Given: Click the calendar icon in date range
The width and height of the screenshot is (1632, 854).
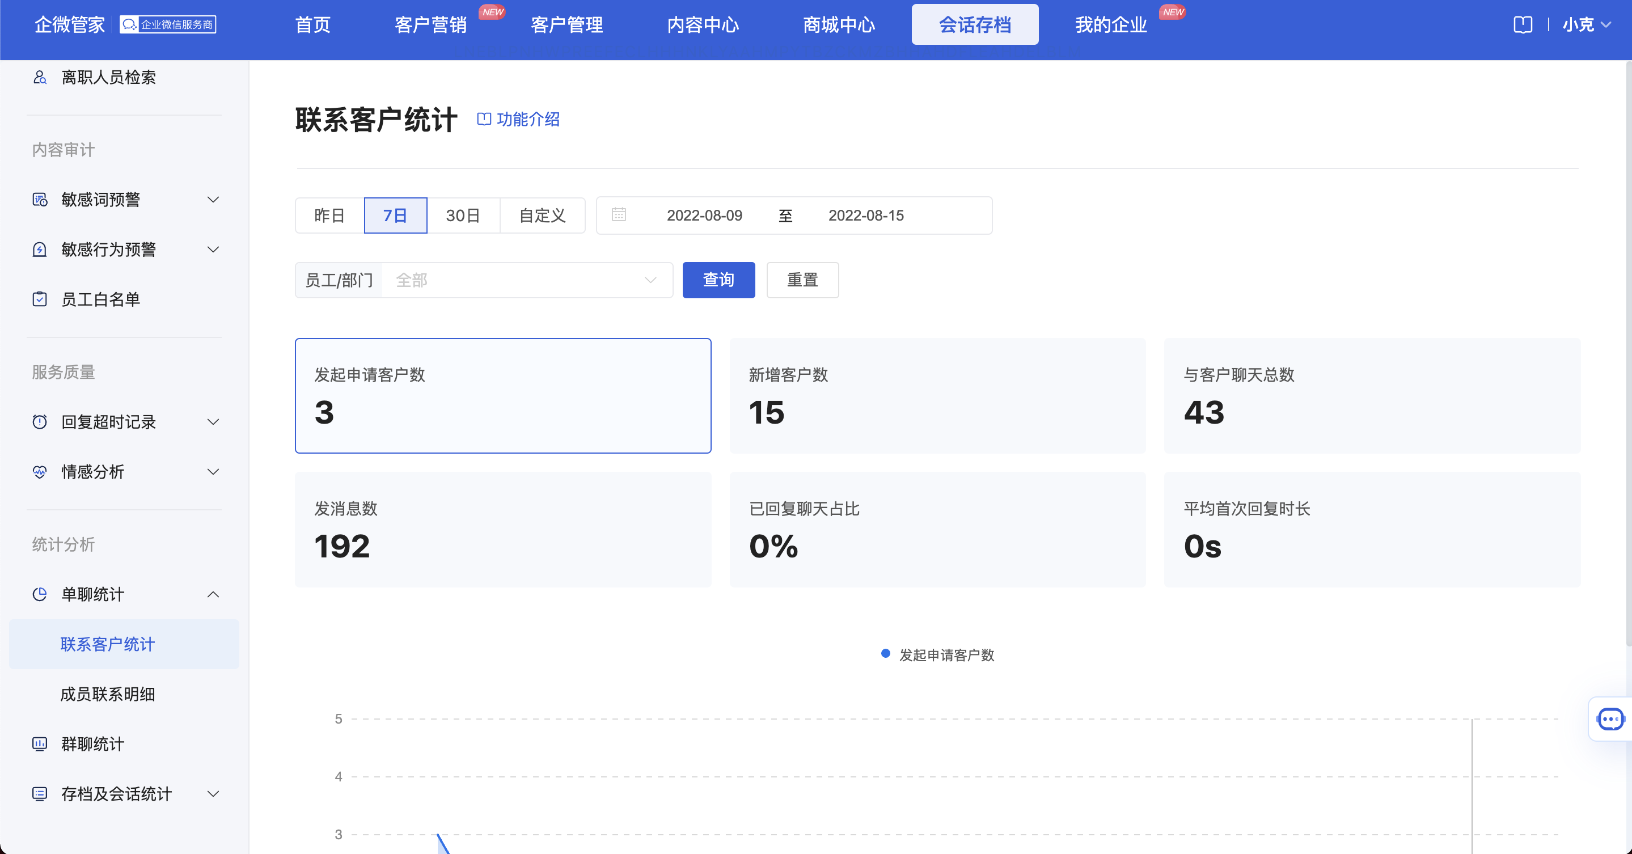Looking at the screenshot, I should (x=619, y=215).
